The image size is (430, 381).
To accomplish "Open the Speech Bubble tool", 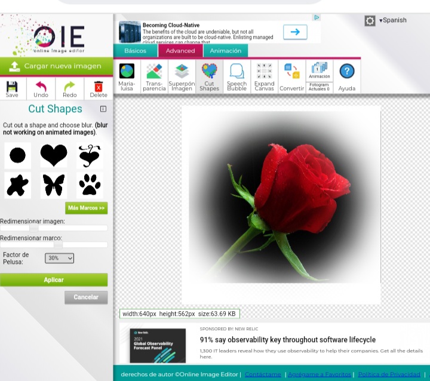I will [x=236, y=76].
